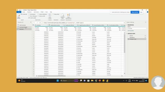
Task: Select the FactInternetSales query
Action: click(x=23, y=27)
